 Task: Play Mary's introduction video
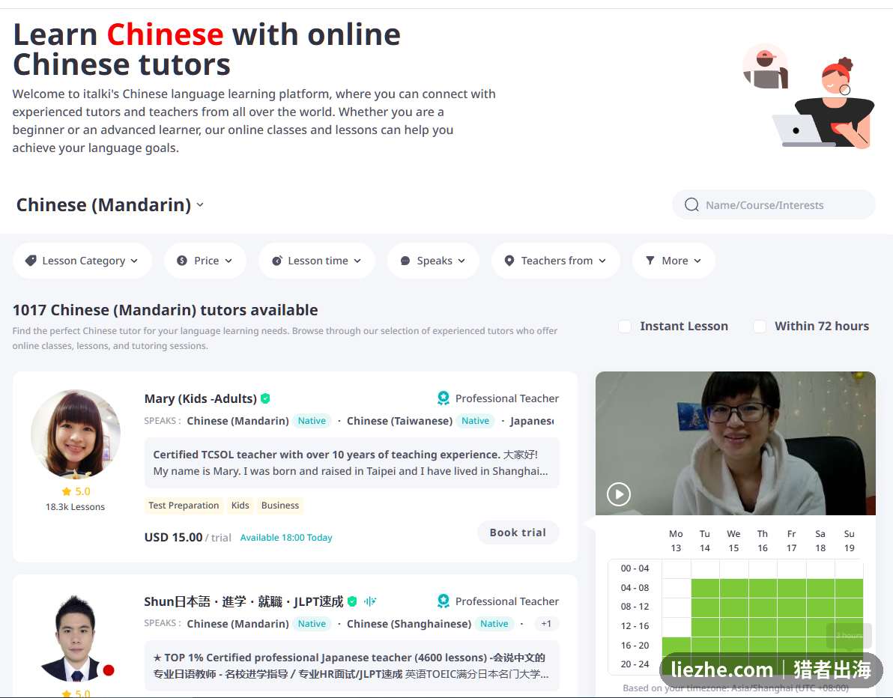(619, 494)
